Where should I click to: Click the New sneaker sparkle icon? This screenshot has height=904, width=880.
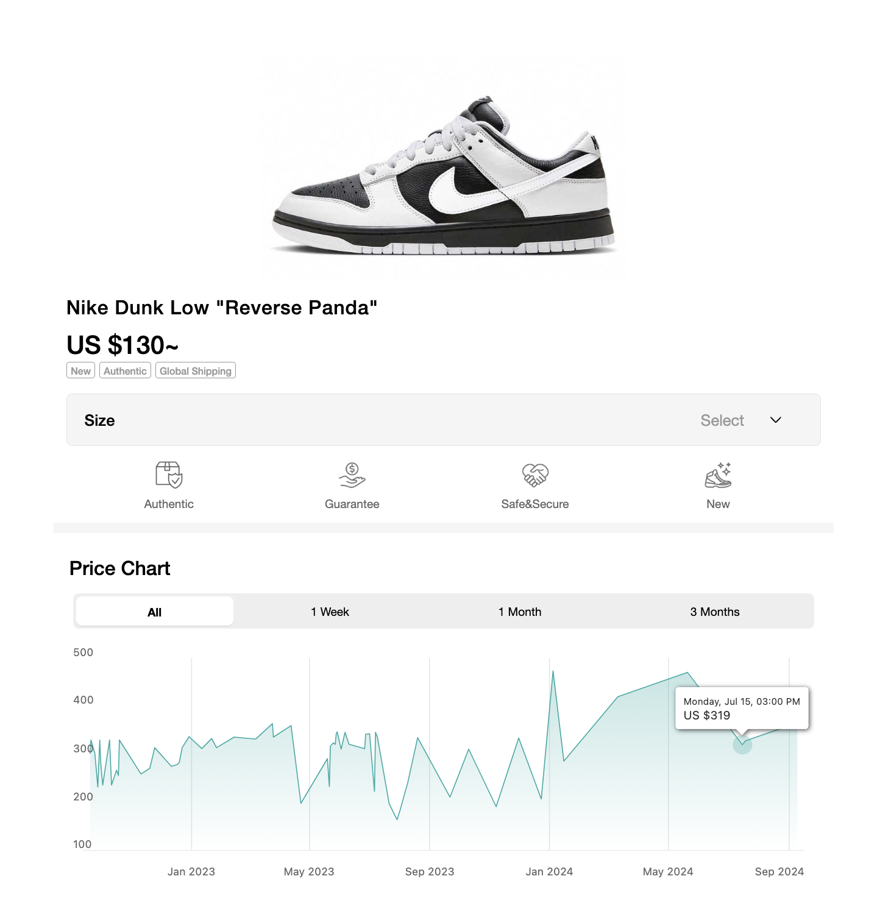718,476
